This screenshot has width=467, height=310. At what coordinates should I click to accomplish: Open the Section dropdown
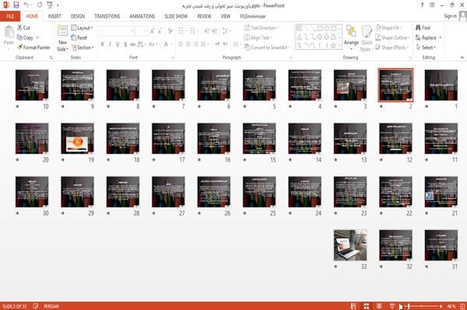pos(83,47)
